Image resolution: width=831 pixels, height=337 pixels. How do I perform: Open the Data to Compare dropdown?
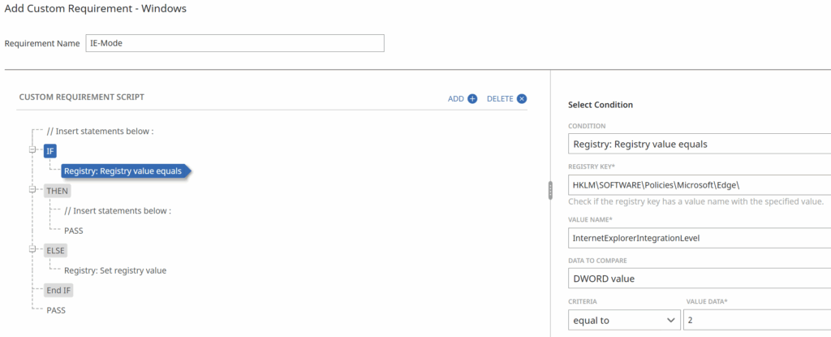pos(698,279)
